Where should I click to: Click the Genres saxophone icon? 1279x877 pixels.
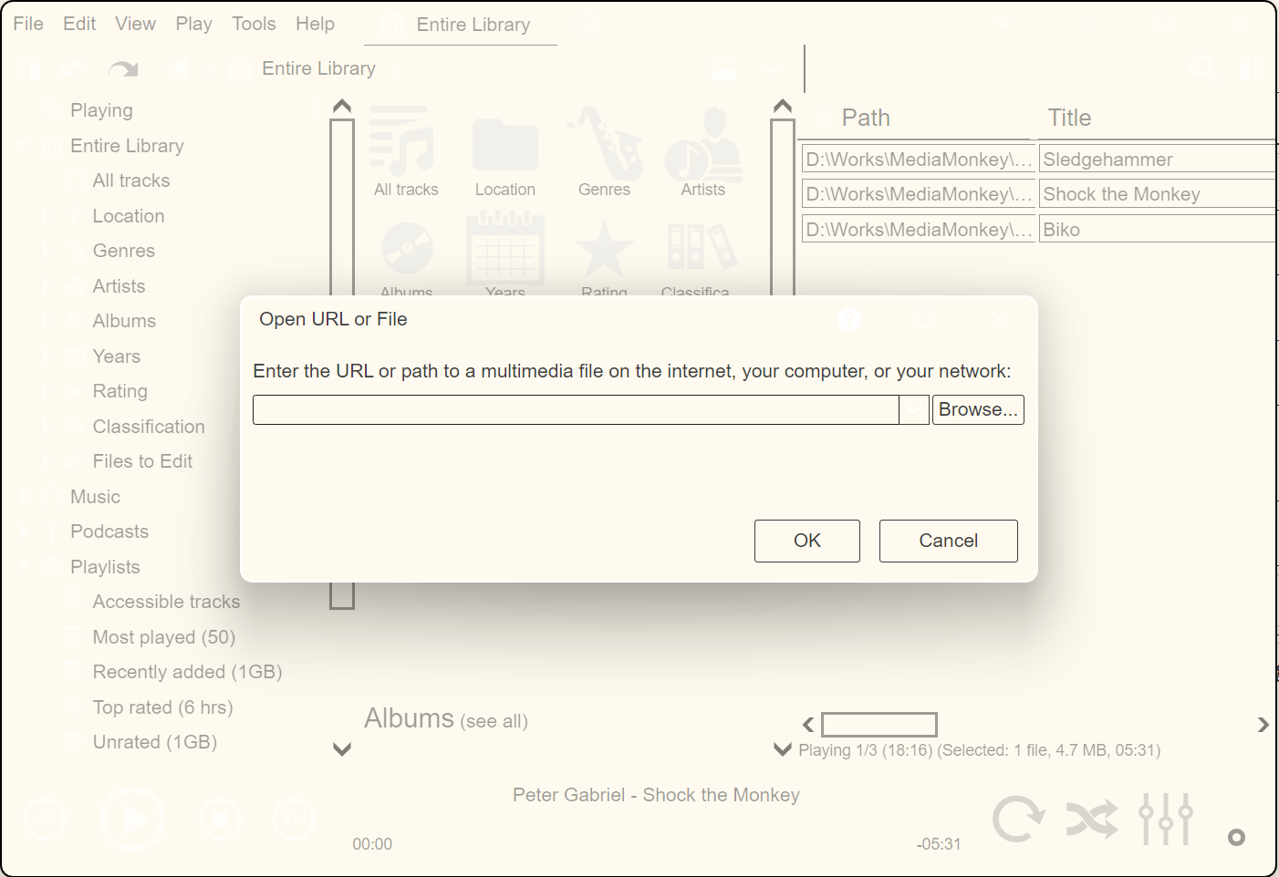point(604,146)
